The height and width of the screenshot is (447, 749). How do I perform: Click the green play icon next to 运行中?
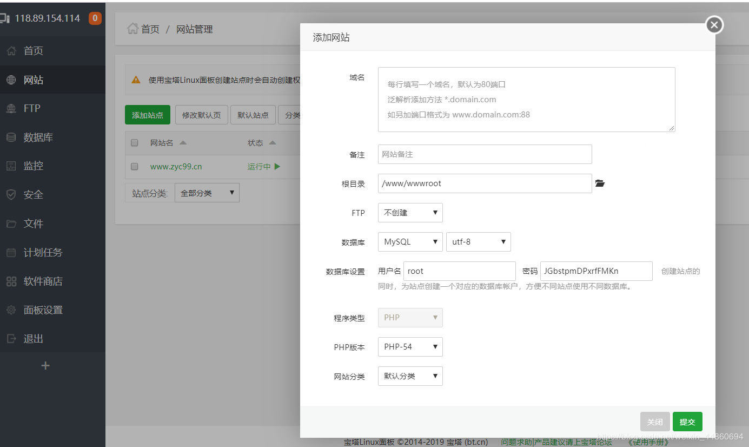(x=277, y=167)
